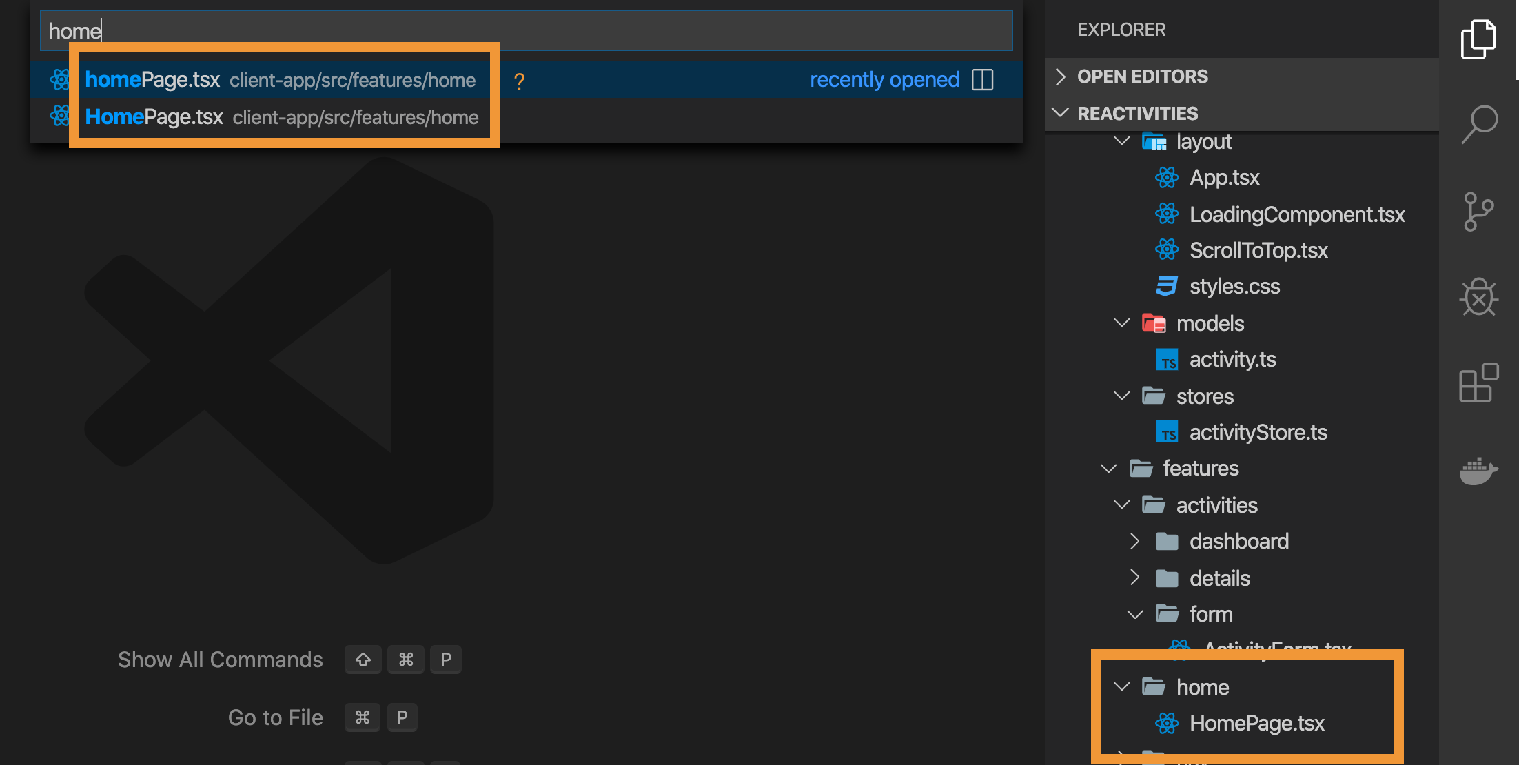Collapse the layout folder
The height and width of the screenshot is (765, 1519).
(x=1122, y=141)
